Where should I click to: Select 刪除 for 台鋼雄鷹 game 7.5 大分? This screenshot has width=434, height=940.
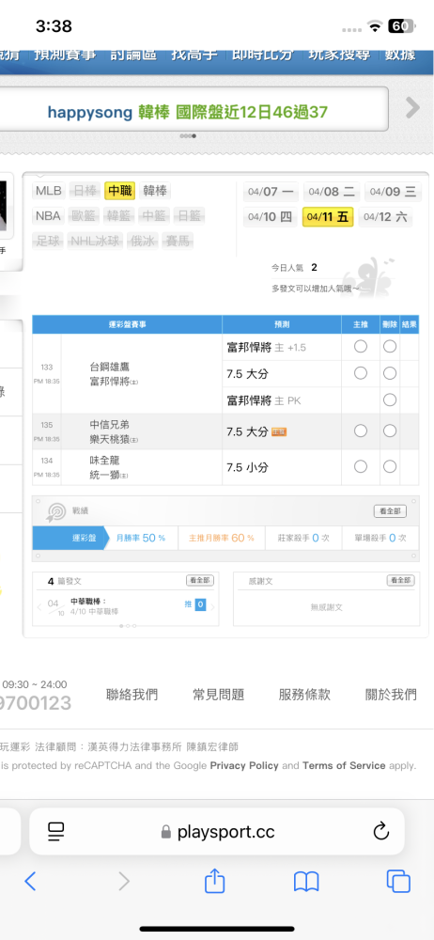(390, 373)
